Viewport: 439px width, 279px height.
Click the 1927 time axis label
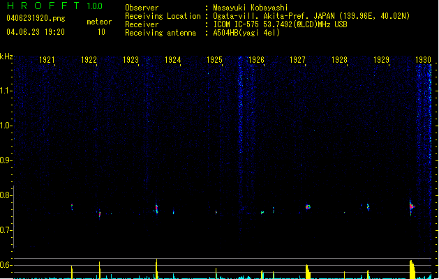pyautogui.click(x=297, y=60)
